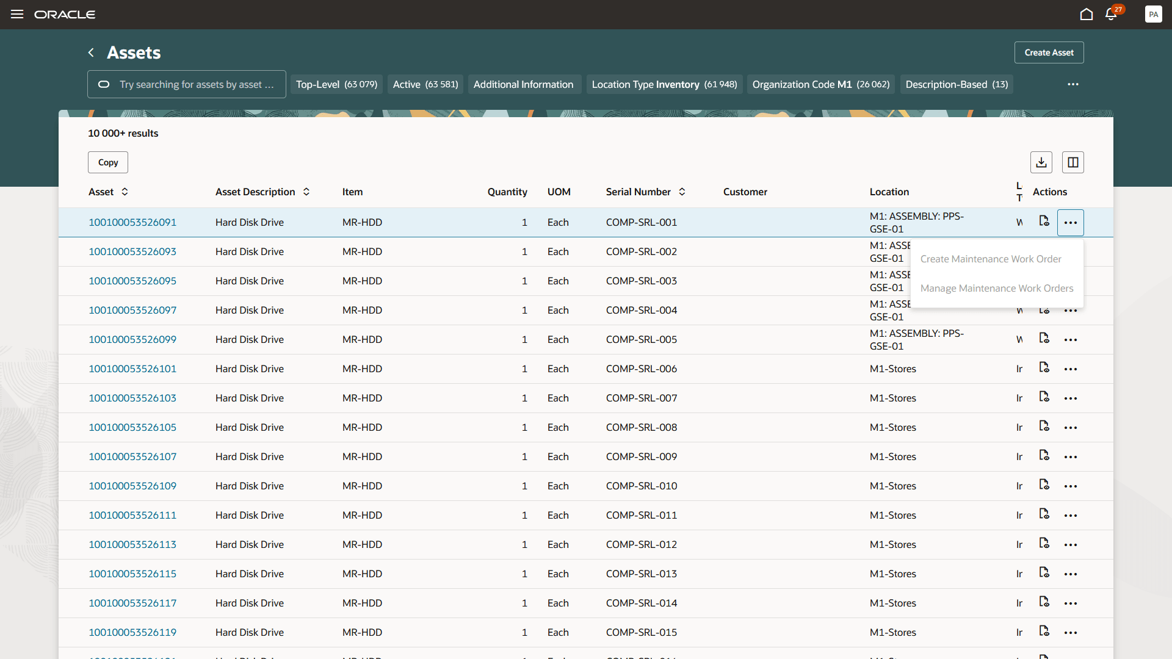Screen dimensions: 1172x659
Task: Open asset link 100100053526091
Action: point(132,222)
